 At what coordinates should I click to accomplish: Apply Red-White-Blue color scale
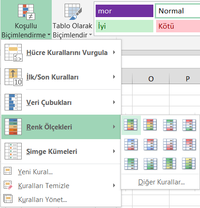pos(150,144)
